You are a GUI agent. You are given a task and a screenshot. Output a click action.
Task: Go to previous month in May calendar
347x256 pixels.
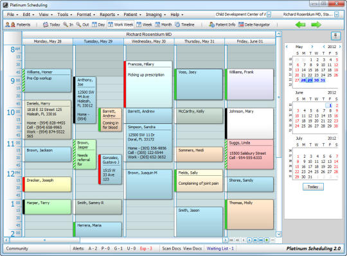(x=287, y=47)
